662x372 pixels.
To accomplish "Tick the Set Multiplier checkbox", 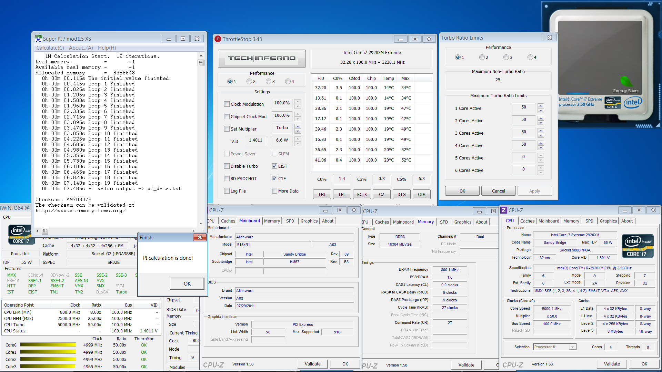I will (227, 129).
